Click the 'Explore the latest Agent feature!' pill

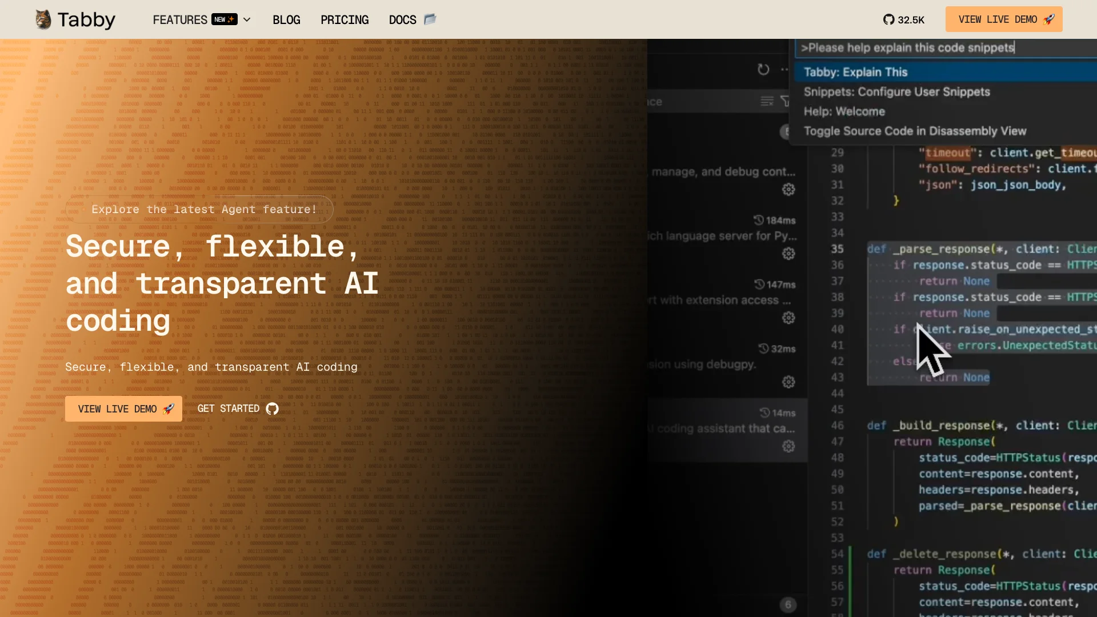203,209
